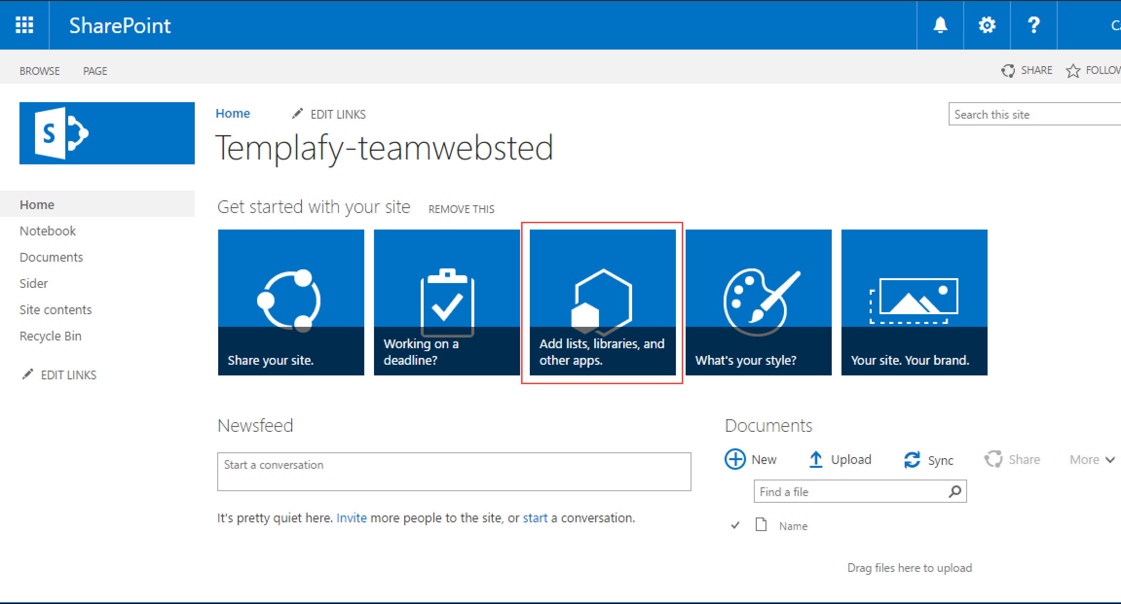This screenshot has height=604, width=1121.
Task: Open Your site. Your brand. tile
Action: pyautogui.click(x=914, y=302)
